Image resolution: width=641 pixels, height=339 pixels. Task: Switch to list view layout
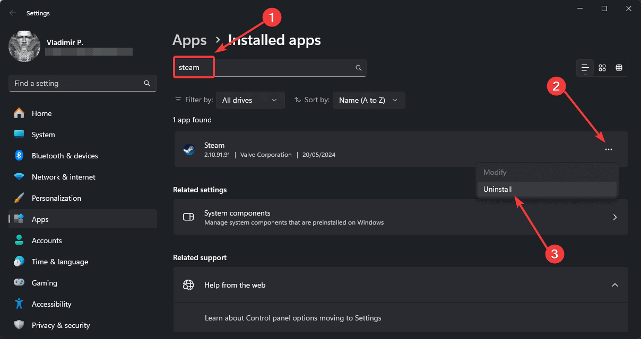pyautogui.click(x=585, y=68)
